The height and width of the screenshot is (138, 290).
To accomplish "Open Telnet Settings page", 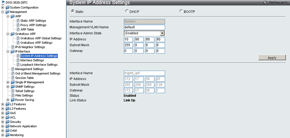I will pyautogui.click(x=25, y=91).
